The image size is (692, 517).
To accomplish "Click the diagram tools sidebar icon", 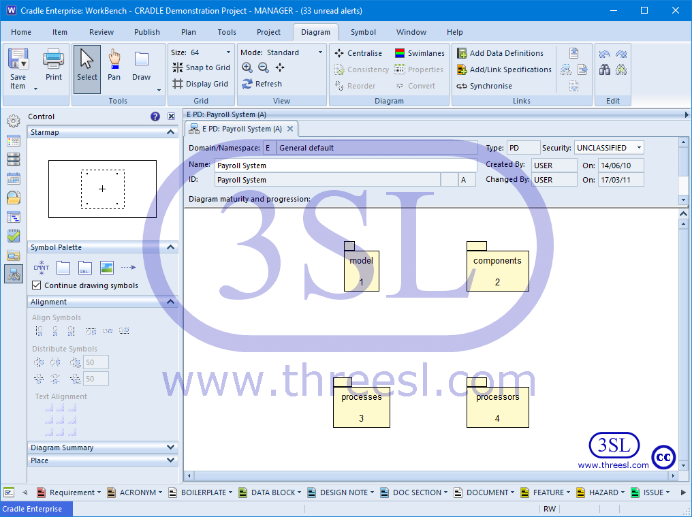I will click(x=14, y=275).
